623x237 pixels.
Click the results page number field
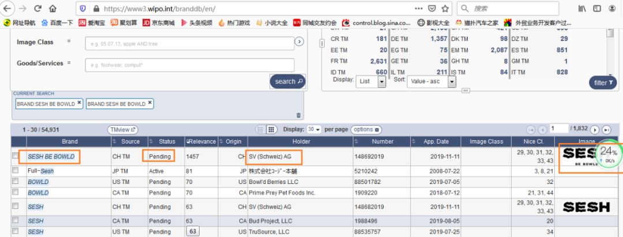click(x=558, y=129)
